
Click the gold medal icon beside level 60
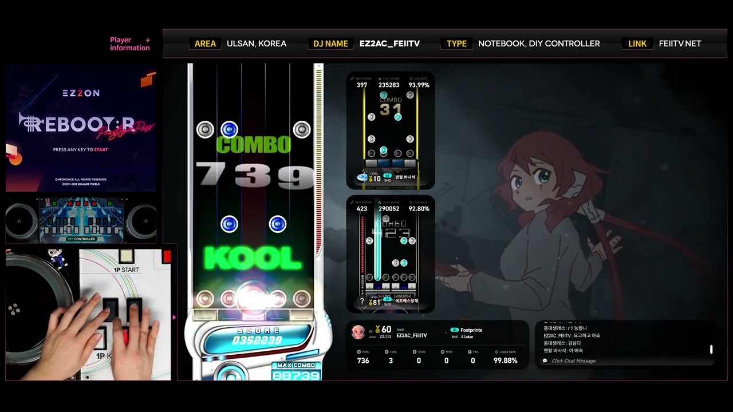(x=378, y=329)
